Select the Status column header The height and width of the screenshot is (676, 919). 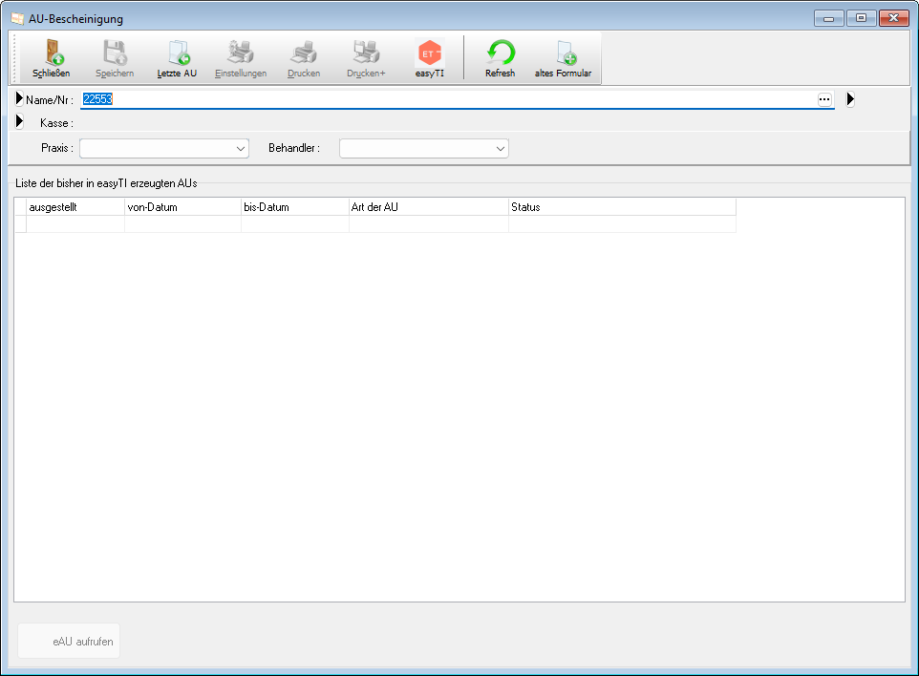click(621, 207)
